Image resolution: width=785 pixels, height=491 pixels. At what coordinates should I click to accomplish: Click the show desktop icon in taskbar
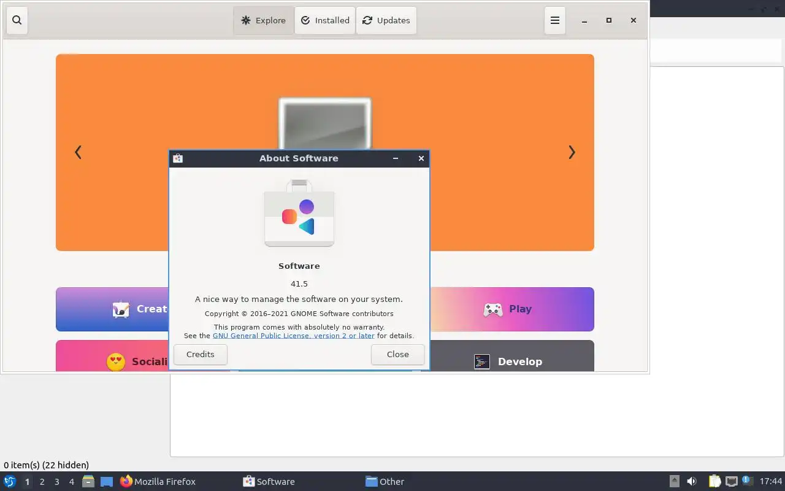click(x=107, y=481)
